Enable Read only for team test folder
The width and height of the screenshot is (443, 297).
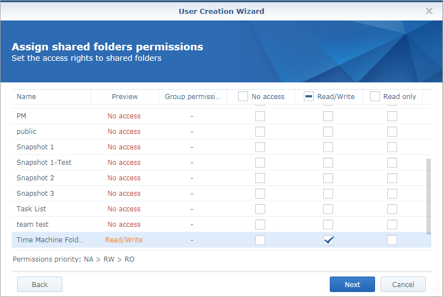(392, 225)
